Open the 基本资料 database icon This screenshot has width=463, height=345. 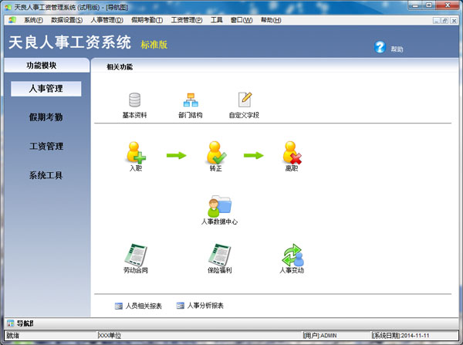(134, 100)
